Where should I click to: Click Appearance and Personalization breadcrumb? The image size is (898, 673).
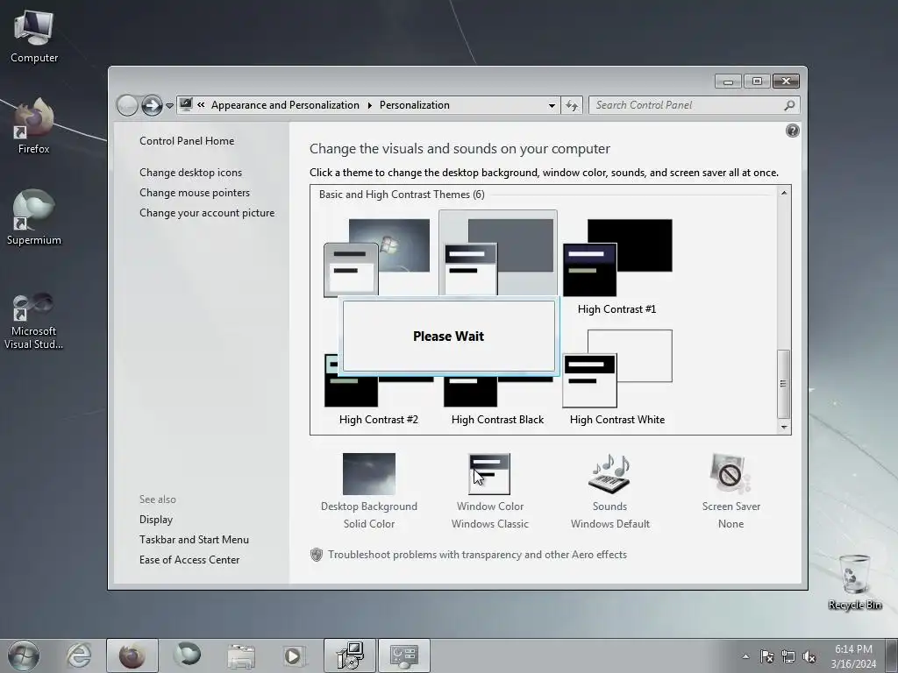pos(285,105)
